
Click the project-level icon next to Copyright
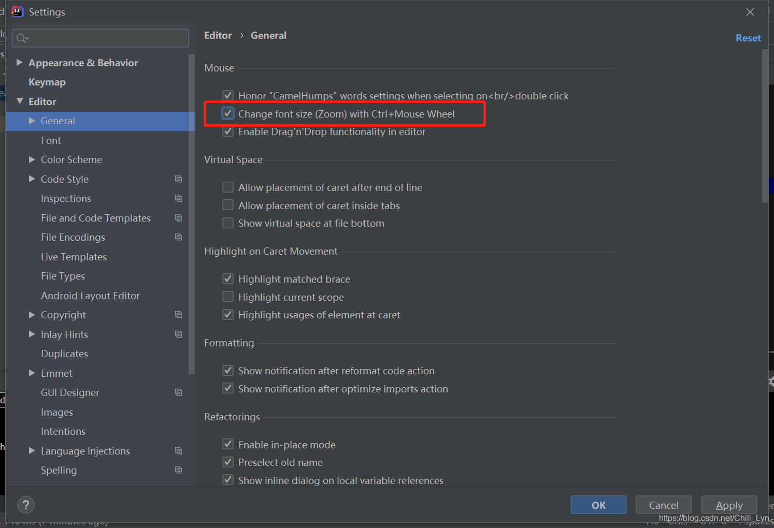[x=179, y=315]
